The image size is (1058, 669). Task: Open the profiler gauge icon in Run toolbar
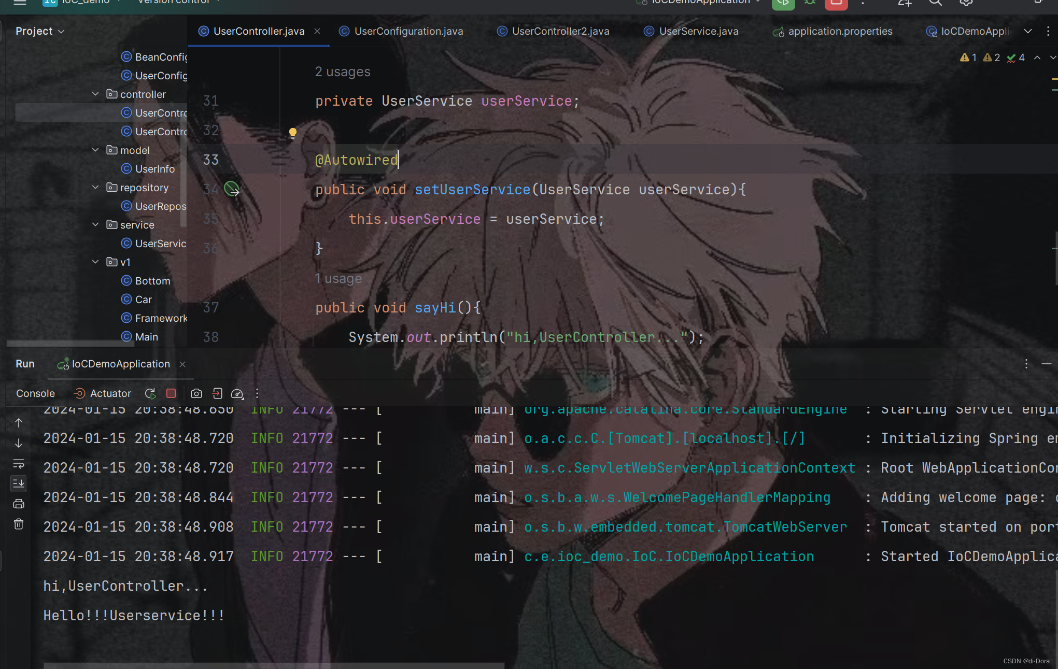pyautogui.click(x=237, y=394)
